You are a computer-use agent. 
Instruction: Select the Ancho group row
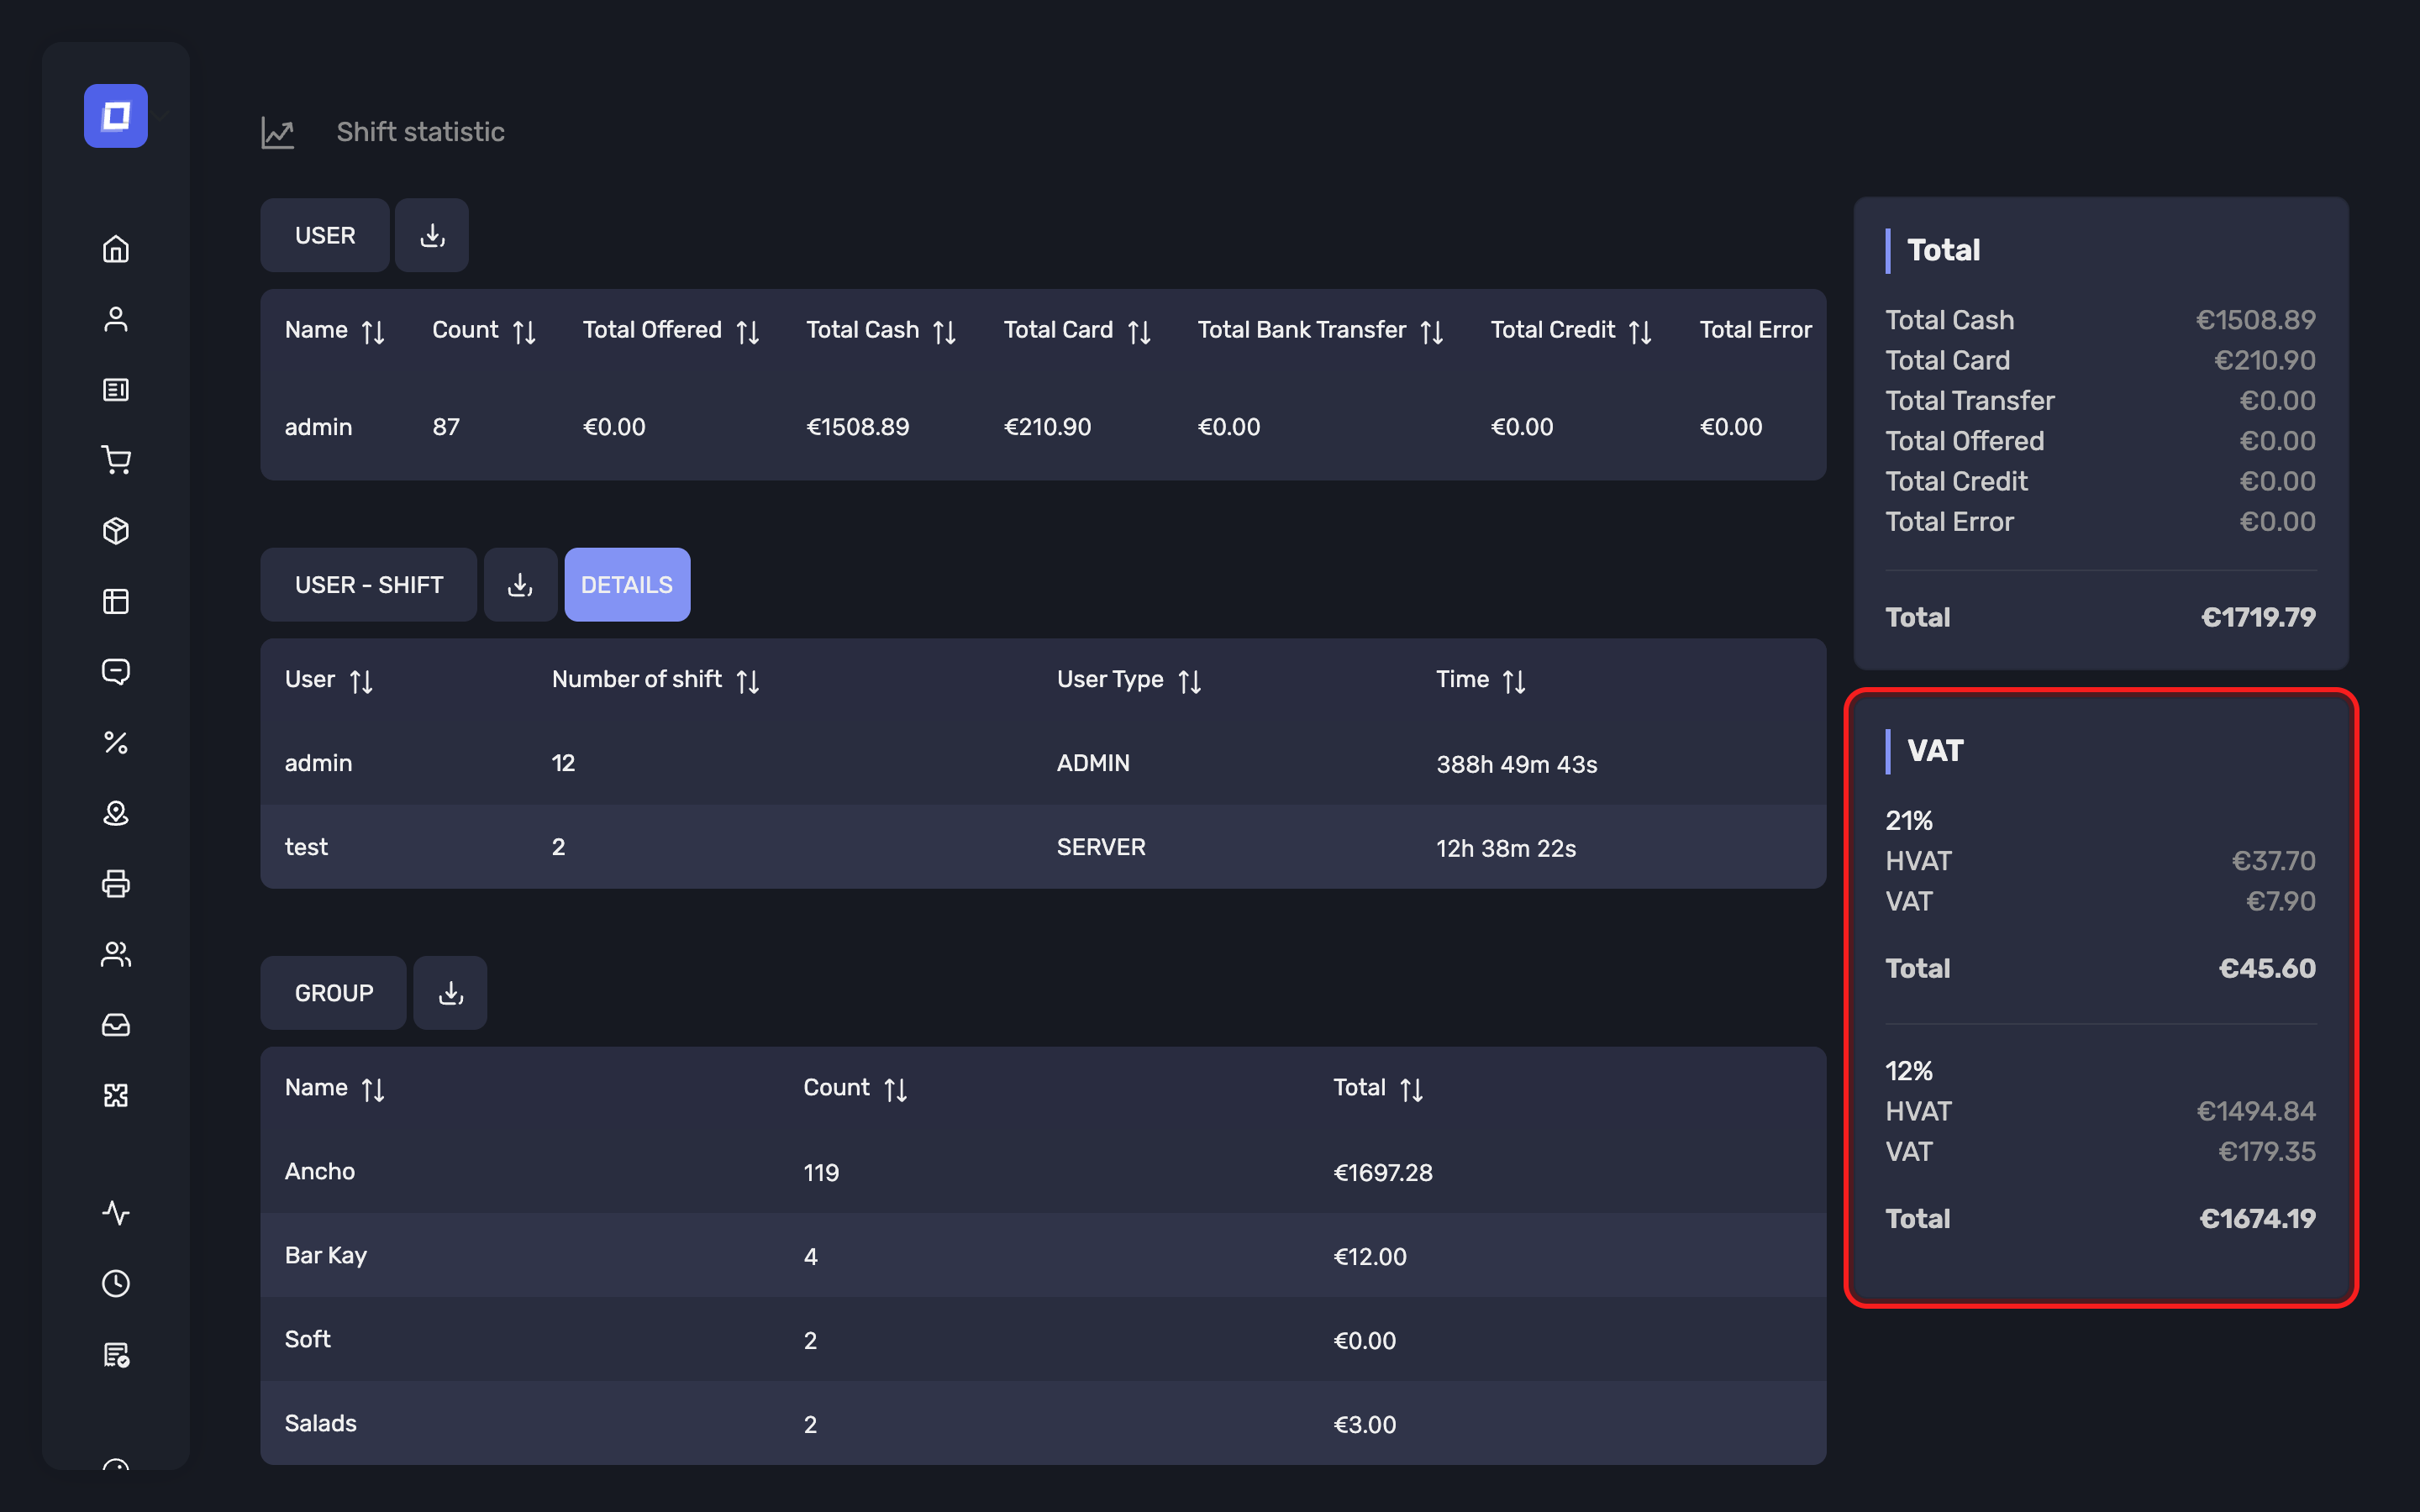[x=1043, y=1171]
